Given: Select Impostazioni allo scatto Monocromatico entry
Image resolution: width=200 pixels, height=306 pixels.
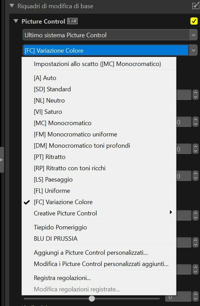Looking at the screenshot, I should click(97, 64).
